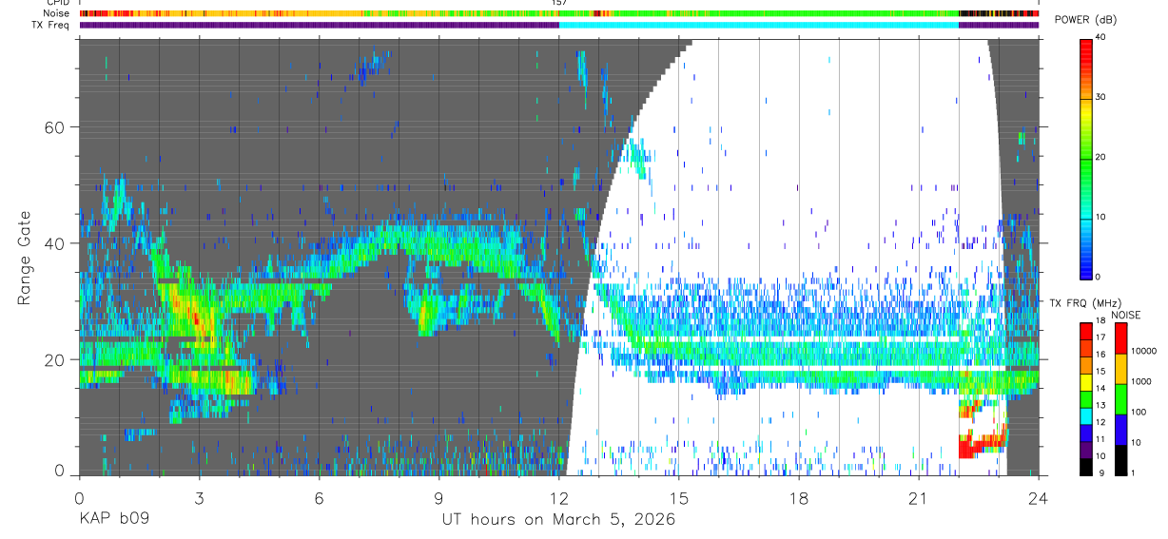
Task: Click the 18 hour tick label on the time axis
Action: [x=799, y=498]
